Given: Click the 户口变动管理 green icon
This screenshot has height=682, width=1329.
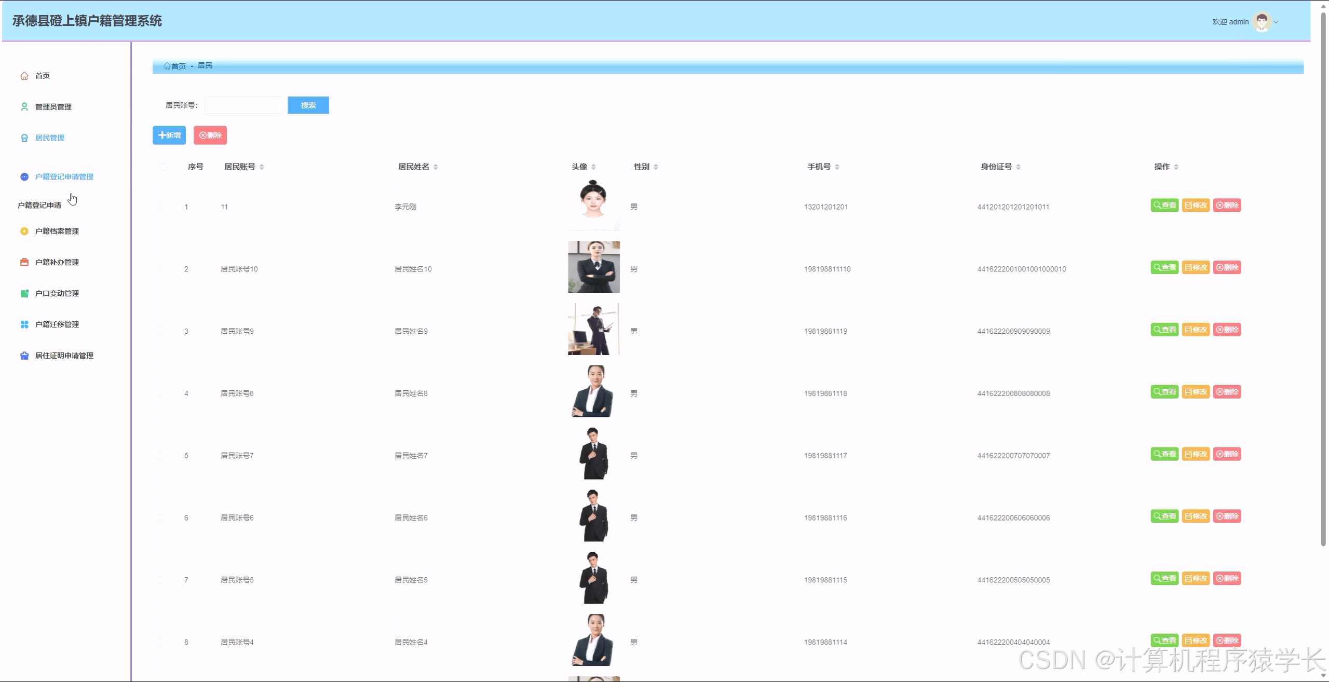Looking at the screenshot, I should point(24,294).
